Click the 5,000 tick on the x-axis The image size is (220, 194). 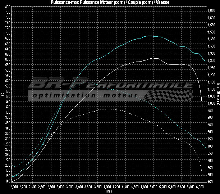point(154,187)
